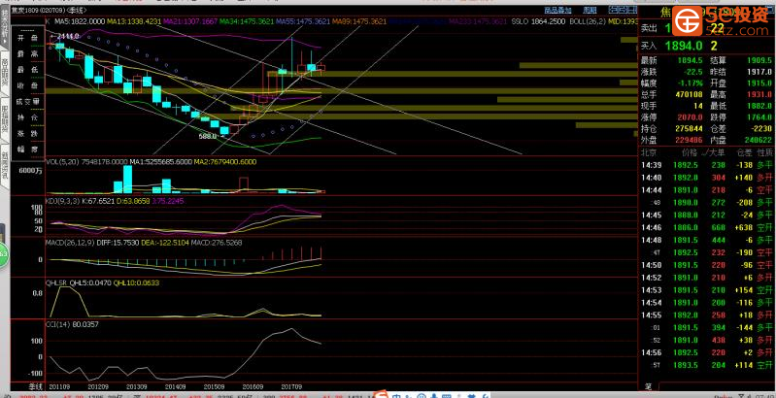The width and height of the screenshot is (776, 398).
Task: Click the 跌停 value 1764.0
Action: click(x=759, y=117)
